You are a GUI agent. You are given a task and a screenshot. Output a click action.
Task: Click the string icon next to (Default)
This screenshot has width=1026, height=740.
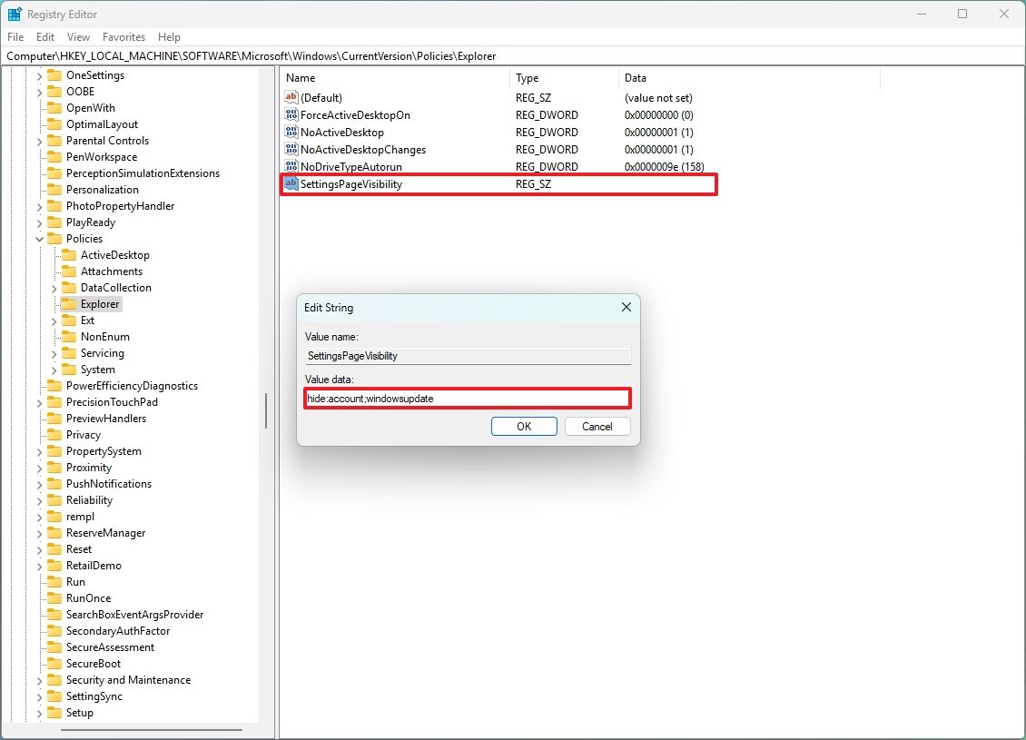(291, 97)
